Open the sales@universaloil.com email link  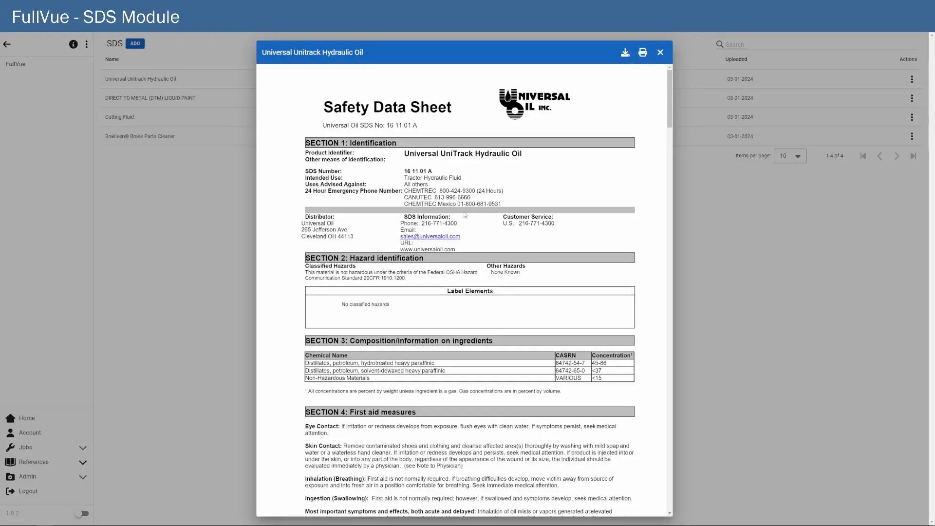click(430, 237)
